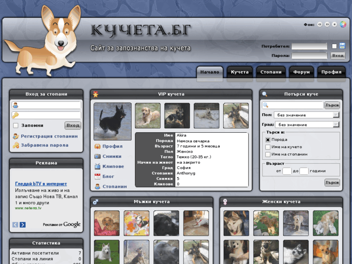Click the top Търси button beside search field
352x264 pixels.
pos(332,105)
